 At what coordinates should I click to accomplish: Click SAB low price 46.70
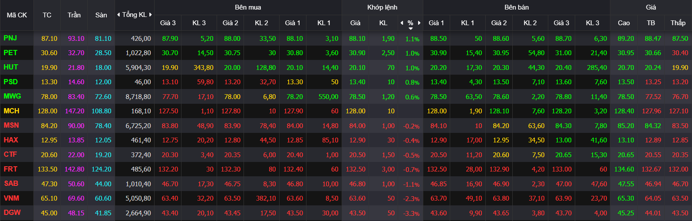point(680,184)
